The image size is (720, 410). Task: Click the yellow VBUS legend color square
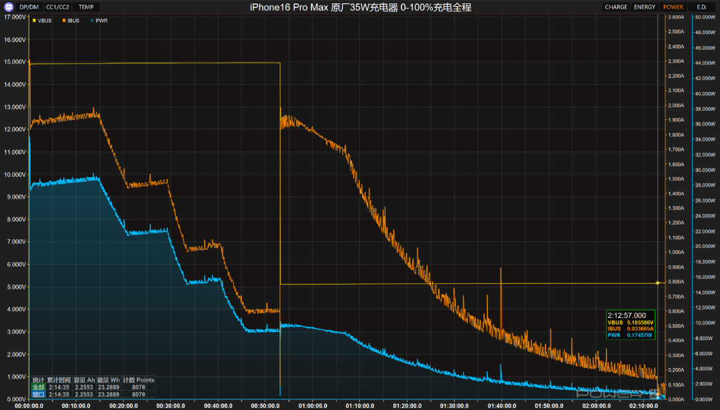(x=34, y=21)
